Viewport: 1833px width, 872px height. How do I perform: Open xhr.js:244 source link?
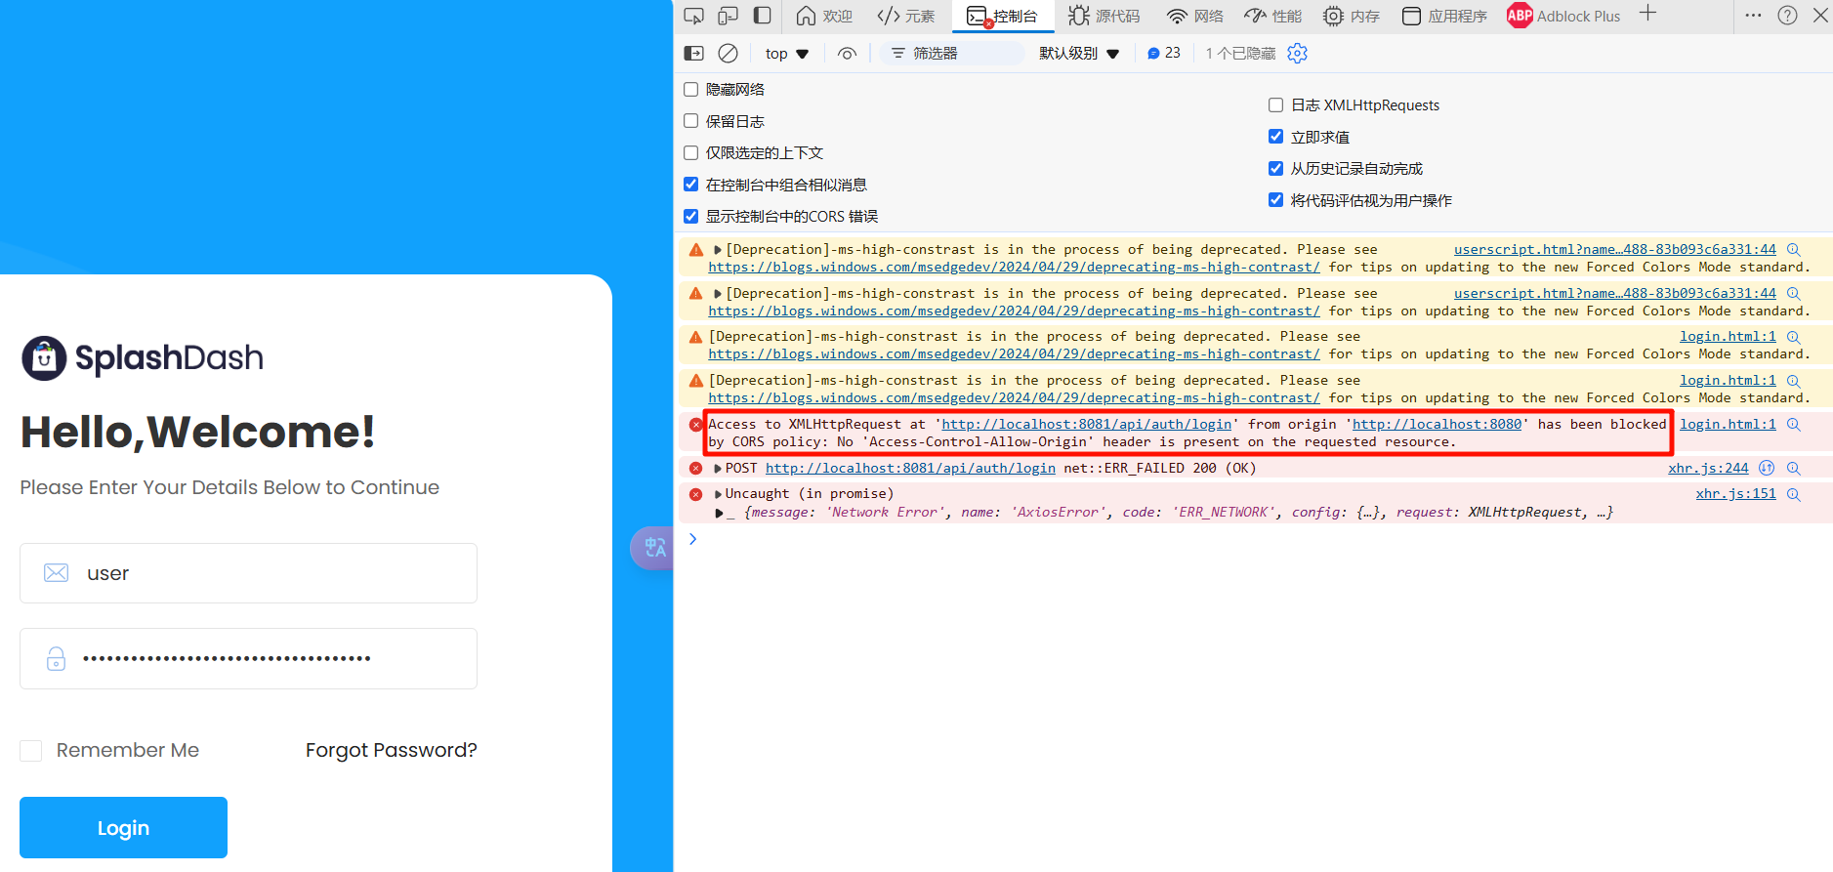click(x=1708, y=469)
